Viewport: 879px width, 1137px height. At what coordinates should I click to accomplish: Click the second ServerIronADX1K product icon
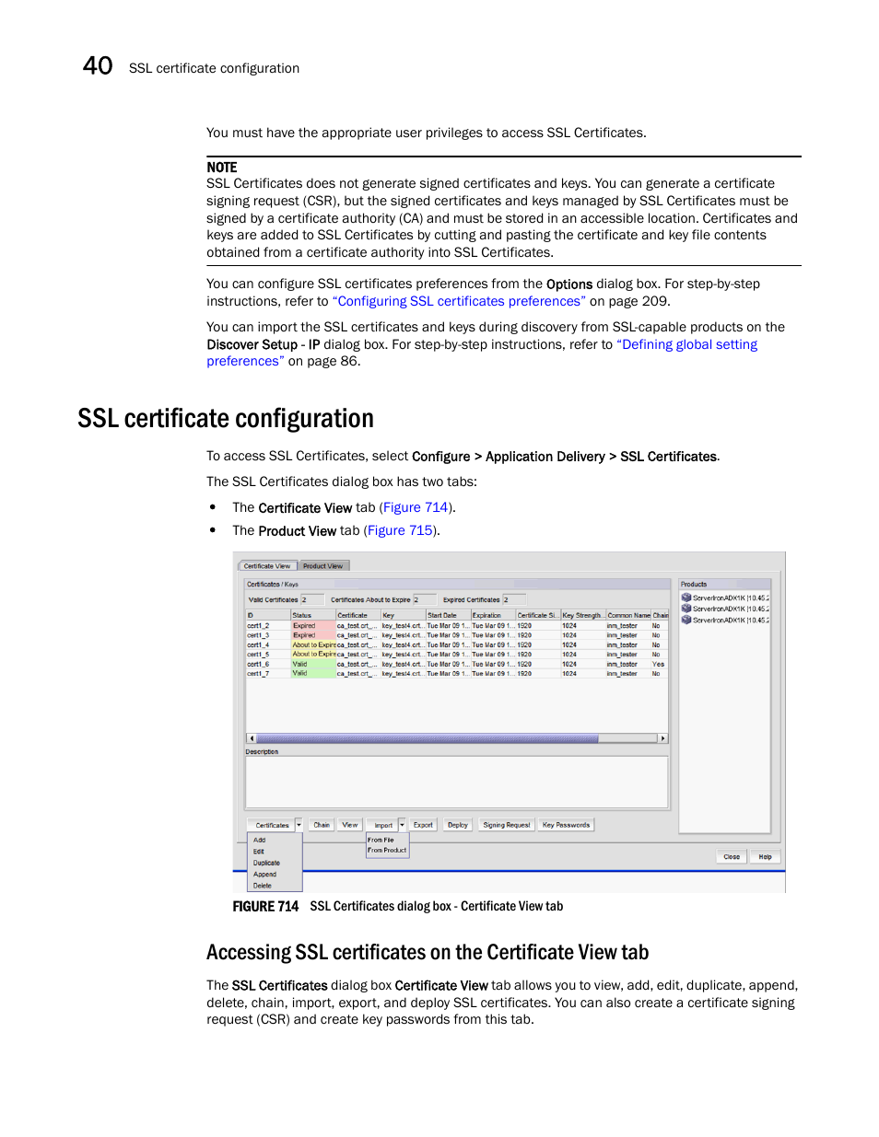click(x=686, y=609)
